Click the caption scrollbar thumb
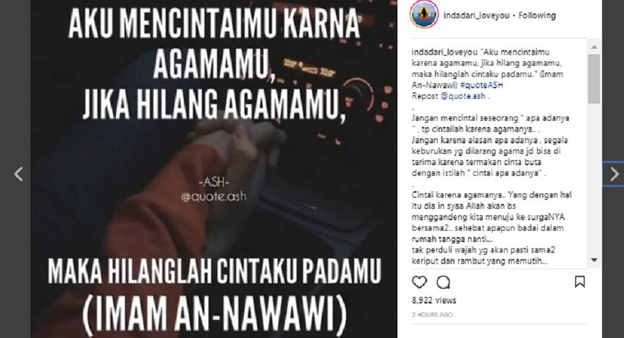The width and height of the screenshot is (624, 338). [594, 79]
